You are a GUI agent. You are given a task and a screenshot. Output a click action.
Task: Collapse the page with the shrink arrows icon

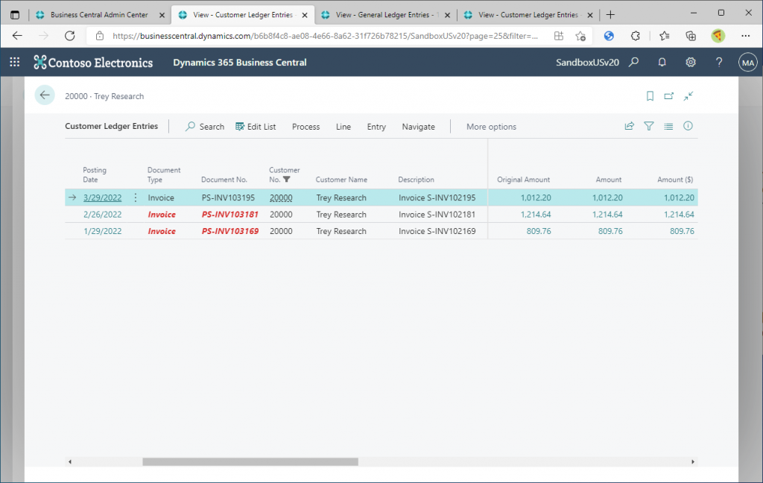click(688, 96)
